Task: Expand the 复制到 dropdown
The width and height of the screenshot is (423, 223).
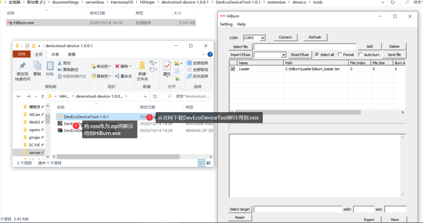Action: coord(110,76)
